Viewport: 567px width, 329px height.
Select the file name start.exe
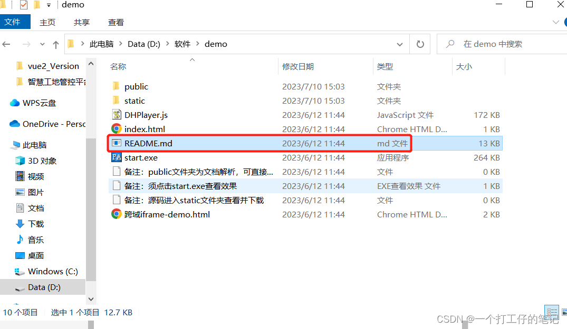(141, 157)
